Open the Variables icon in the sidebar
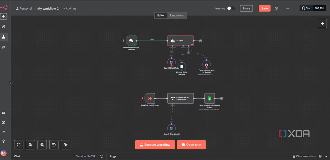 click(3, 122)
